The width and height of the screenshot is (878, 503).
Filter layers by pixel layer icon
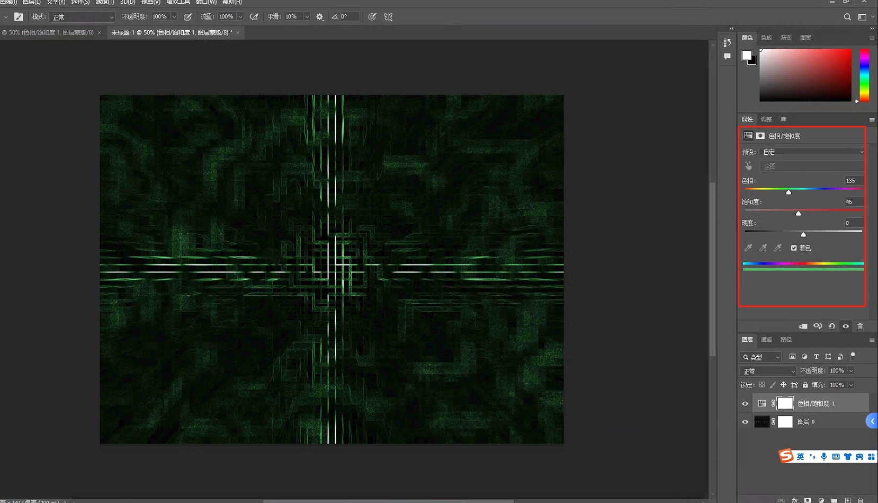(793, 357)
